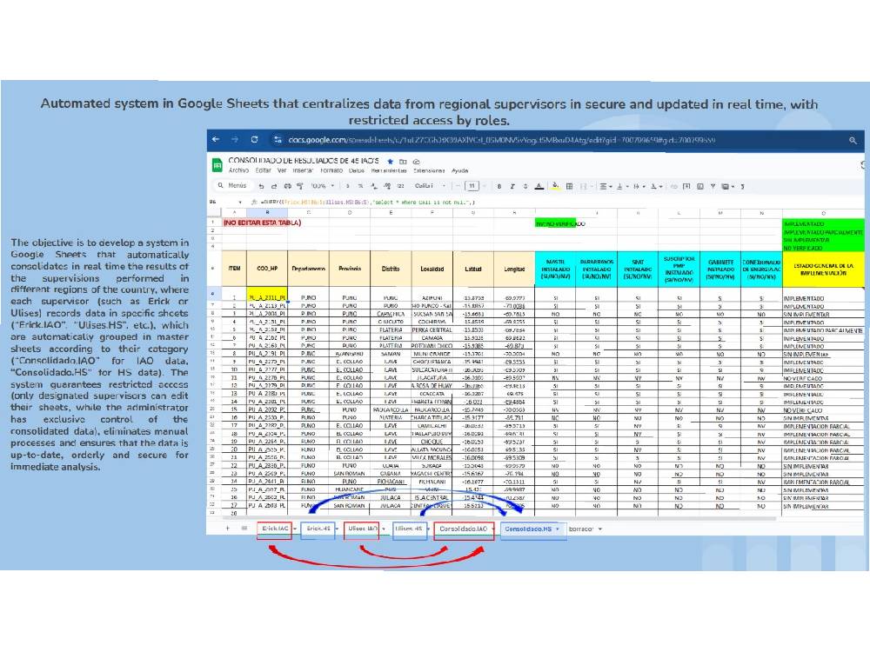Click the insert link icon
The width and height of the screenshot is (870, 652).
(673, 186)
